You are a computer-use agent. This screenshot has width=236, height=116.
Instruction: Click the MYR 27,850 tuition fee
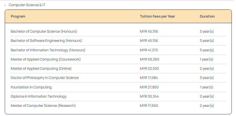coord(149,87)
